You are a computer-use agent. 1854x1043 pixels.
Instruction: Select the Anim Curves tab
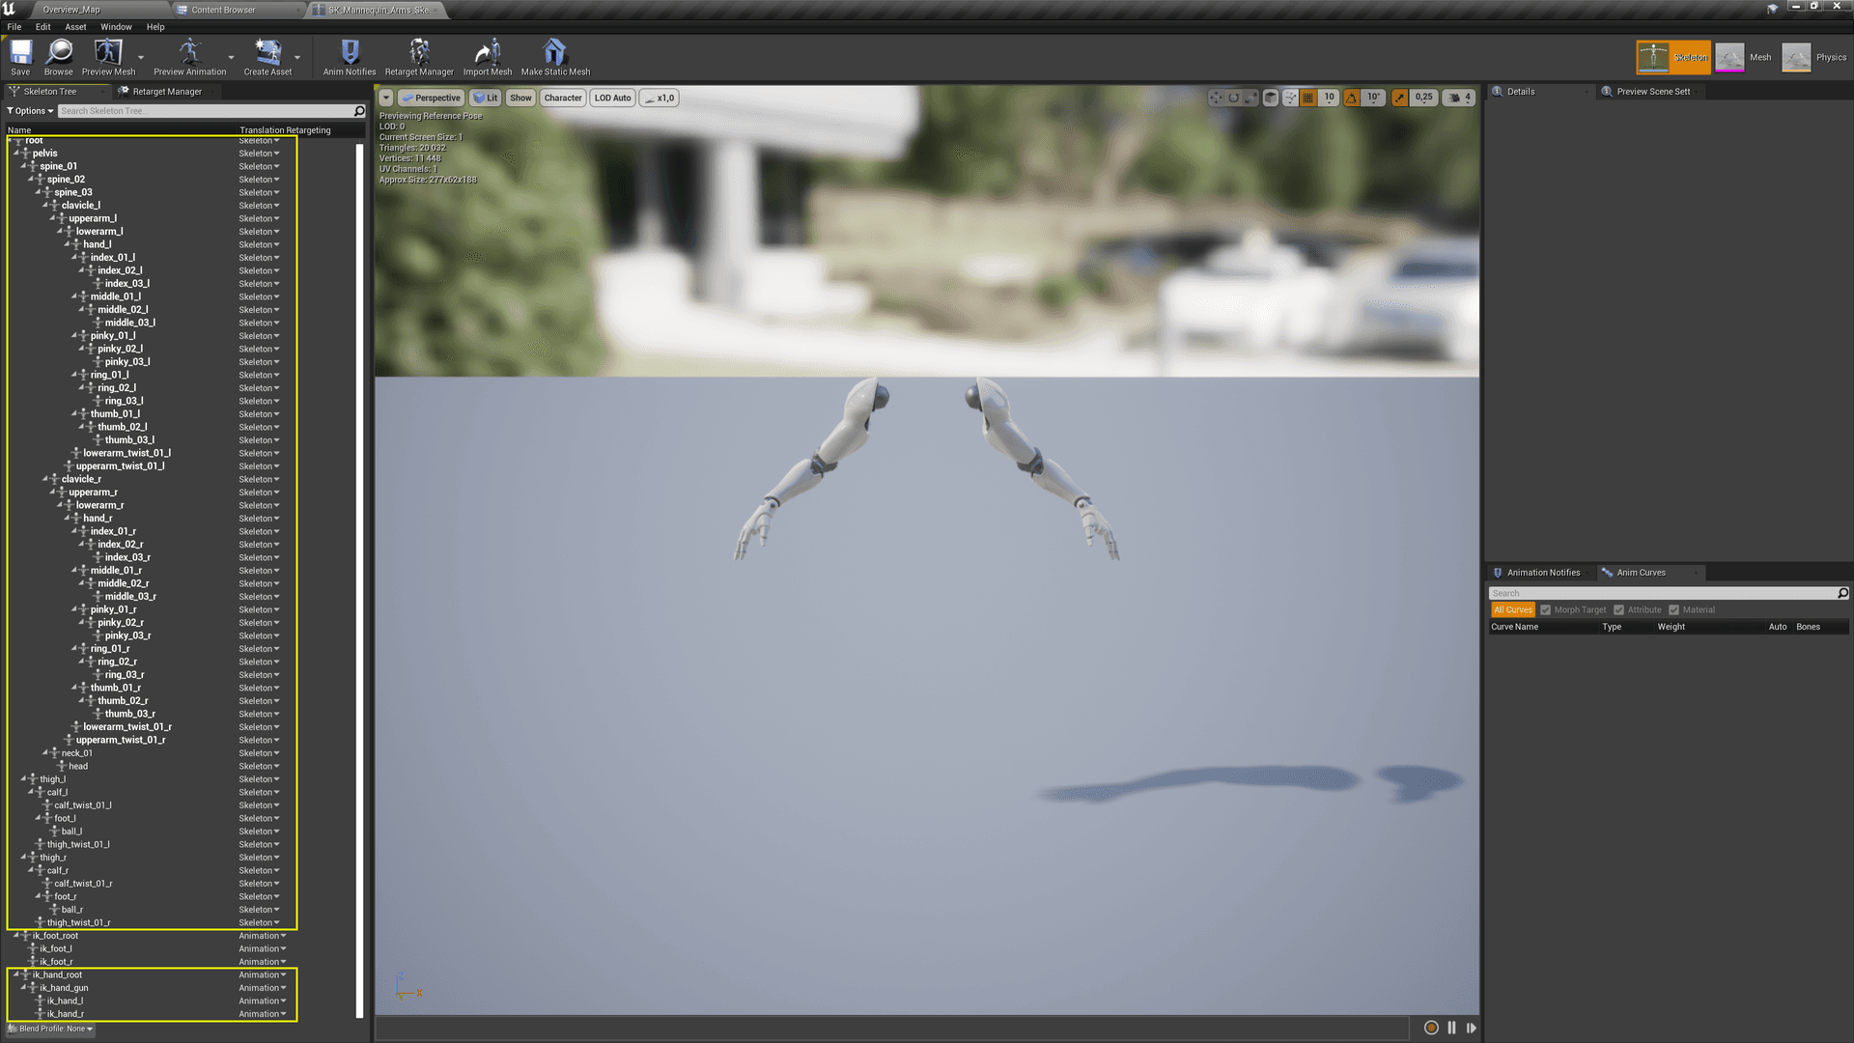(1642, 572)
